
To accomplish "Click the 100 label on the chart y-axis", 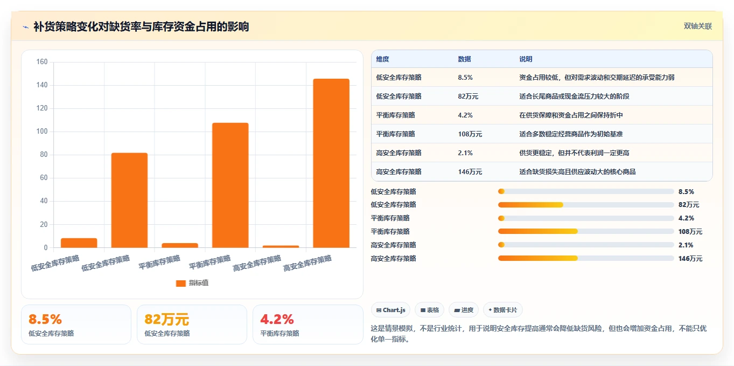I will click(x=42, y=132).
